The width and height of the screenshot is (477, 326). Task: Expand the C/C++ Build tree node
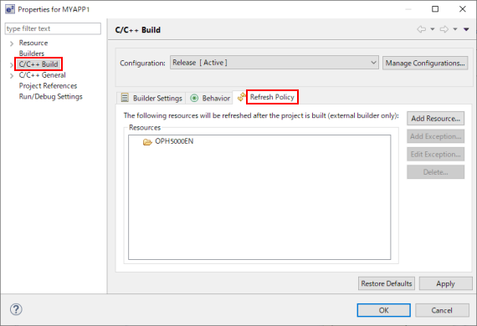coord(12,65)
